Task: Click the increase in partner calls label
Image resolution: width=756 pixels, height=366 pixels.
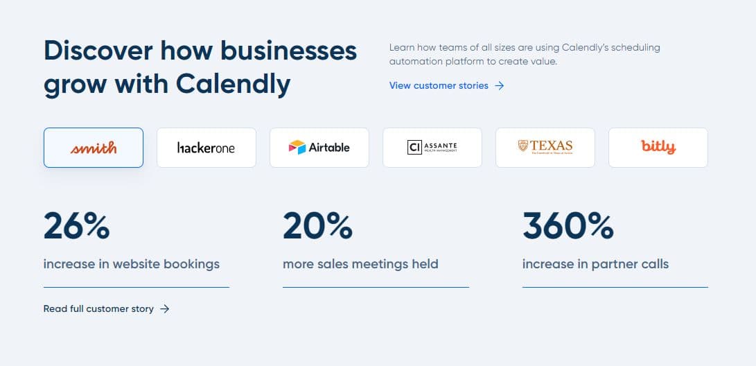Action: [x=595, y=264]
